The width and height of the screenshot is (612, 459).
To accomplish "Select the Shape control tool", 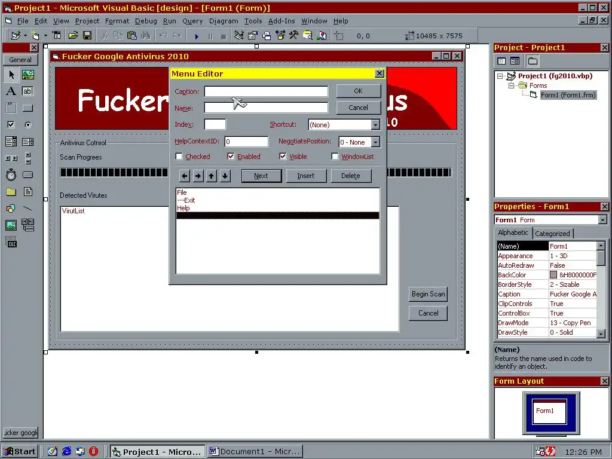I will pyautogui.click(x=11, y=209).
